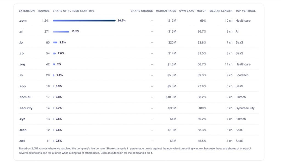This screenshot has width=281, height=162.
Task: View companies on .app extension
Action: (139, 86)
